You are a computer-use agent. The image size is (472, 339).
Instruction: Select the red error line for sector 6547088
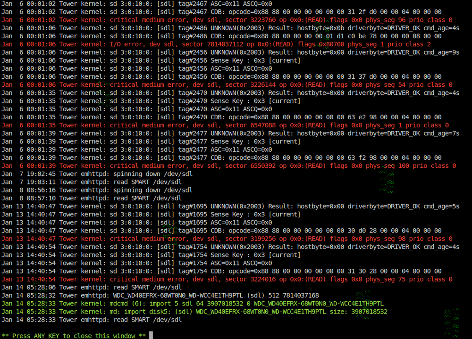pos(225,125)
